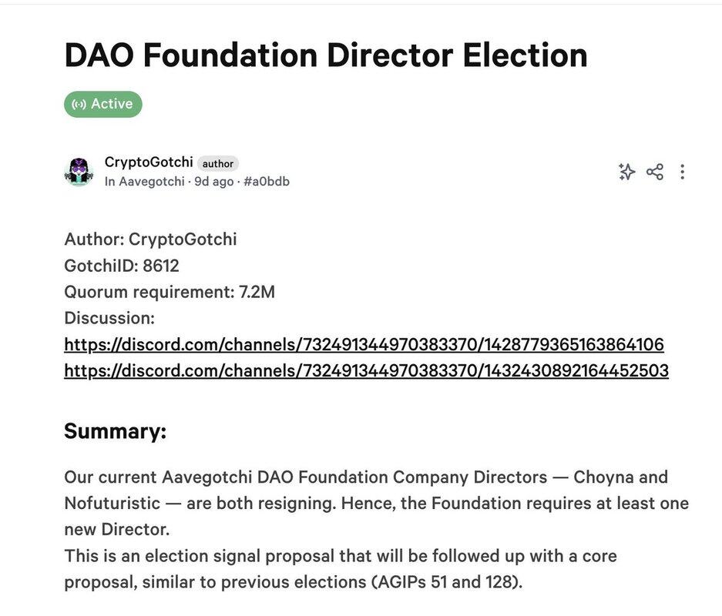The image size is (722, 616).
Task: Open Discord link ending in 864106
Action: [x=364, y=344]
